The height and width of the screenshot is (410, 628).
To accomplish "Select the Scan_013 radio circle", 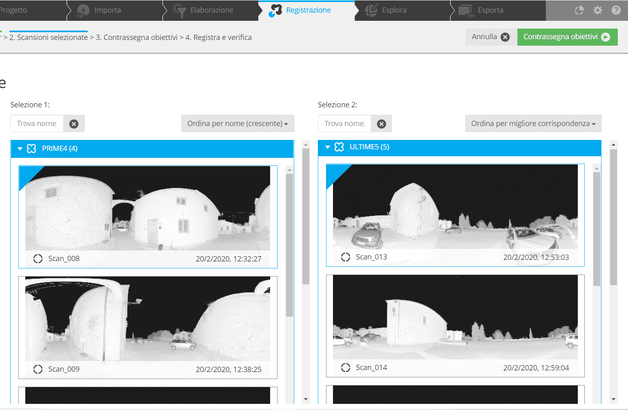I will pyautogui.click(x=346, y=257).
